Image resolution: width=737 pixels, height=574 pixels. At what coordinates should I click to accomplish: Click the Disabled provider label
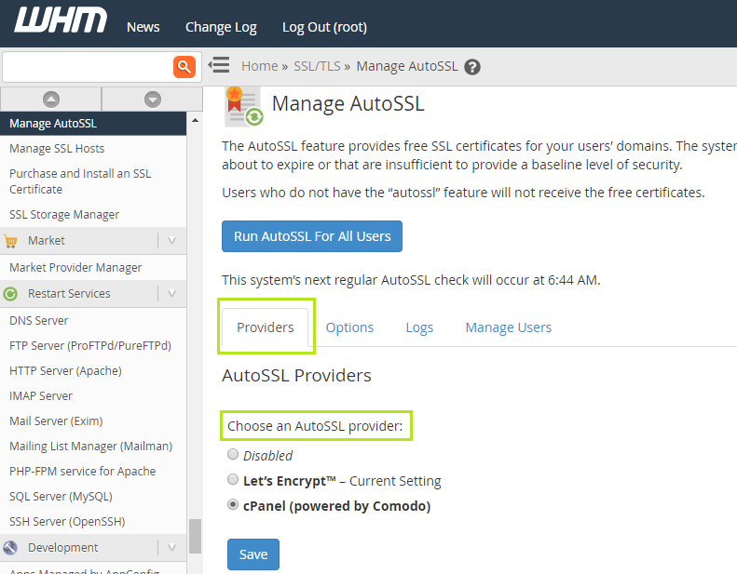(268, 456)
